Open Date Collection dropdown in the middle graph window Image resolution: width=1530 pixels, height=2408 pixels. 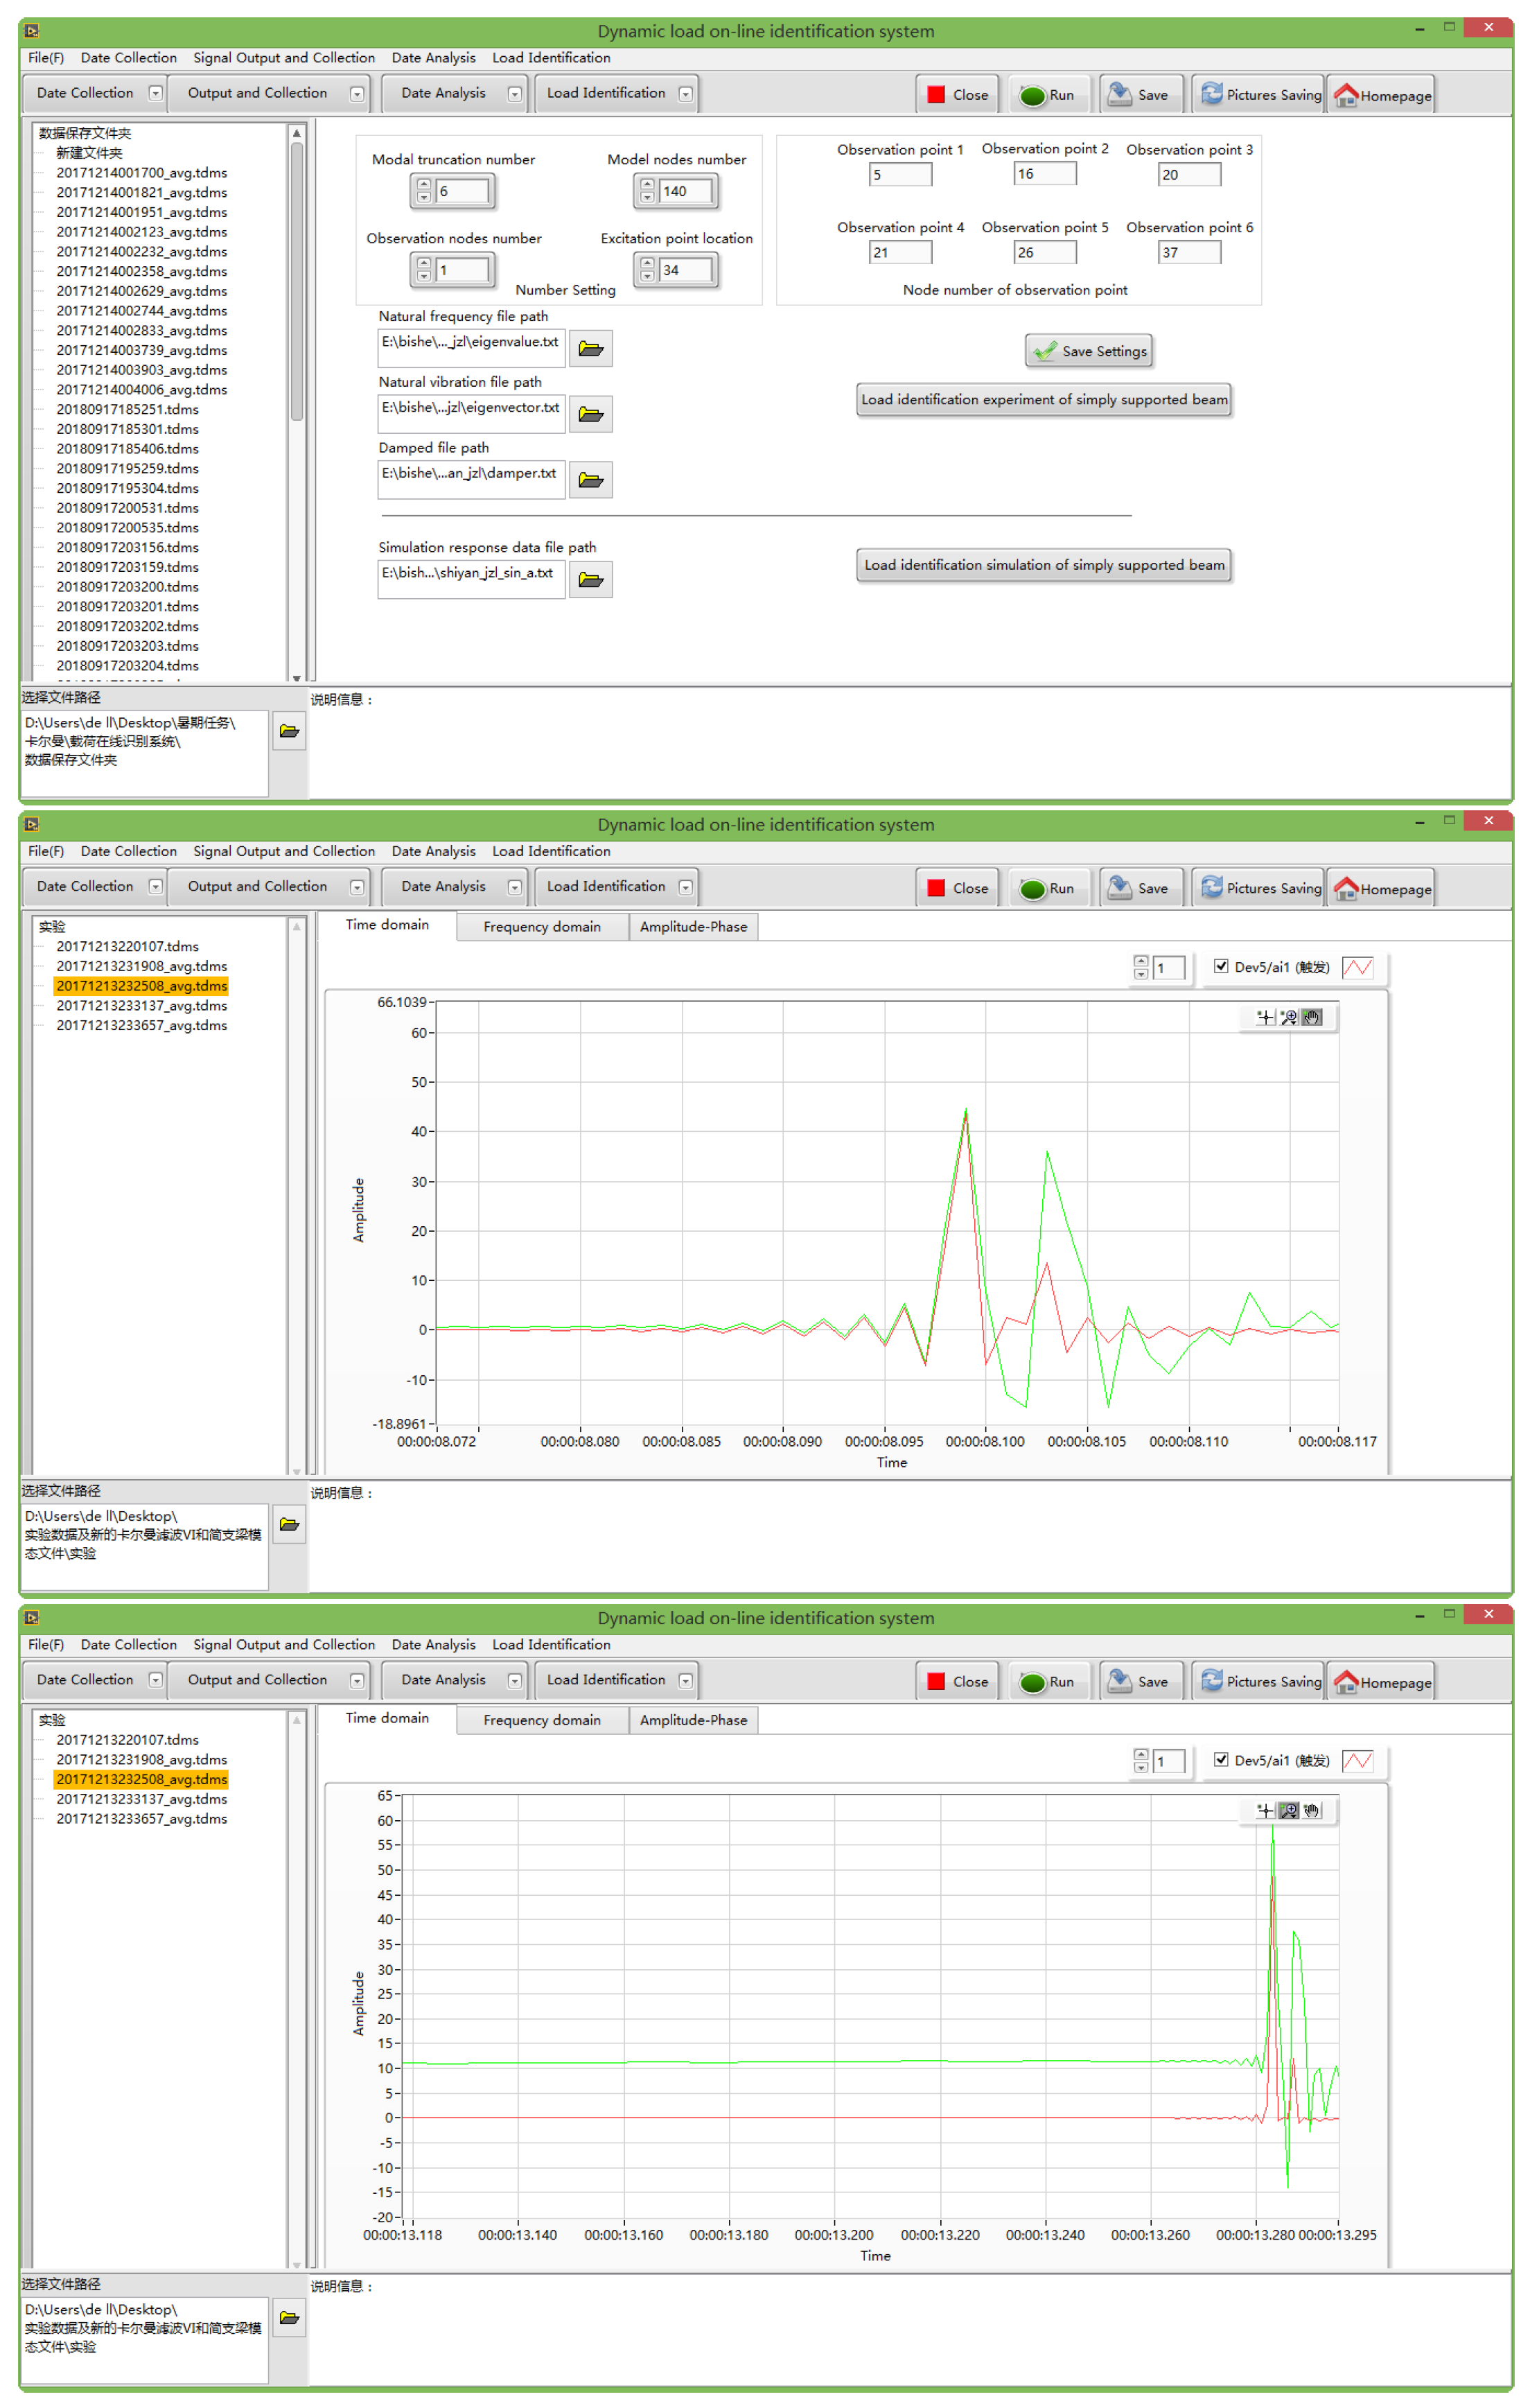coord(155,887)
